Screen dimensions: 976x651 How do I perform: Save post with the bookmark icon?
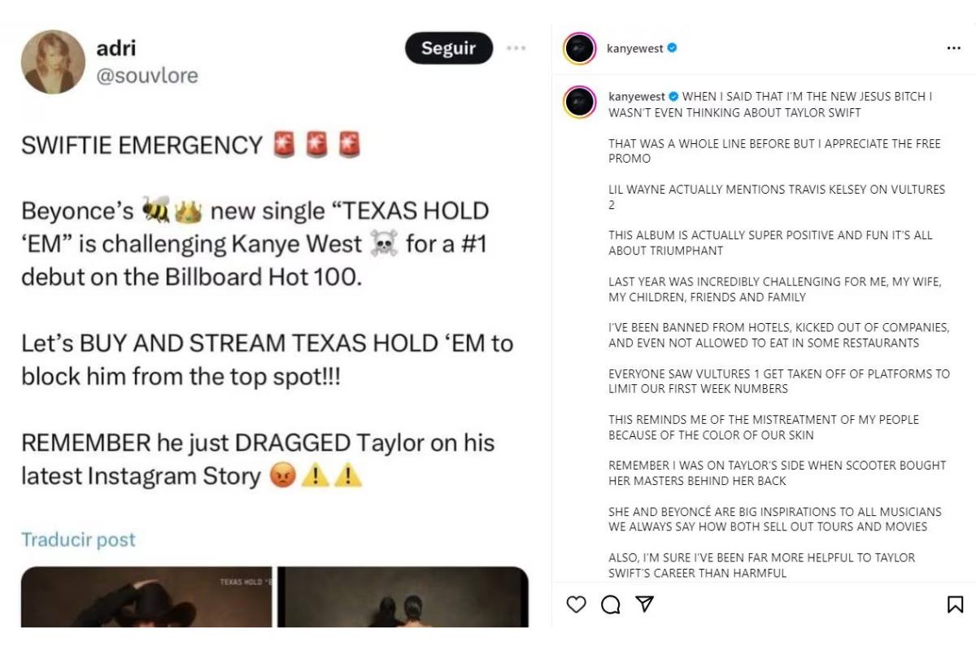click(x=956, y=604)
